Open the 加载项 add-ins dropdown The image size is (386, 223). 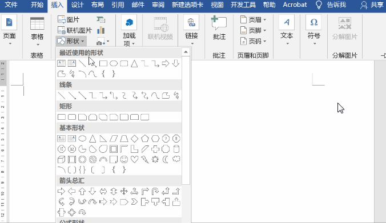point(129,30)
